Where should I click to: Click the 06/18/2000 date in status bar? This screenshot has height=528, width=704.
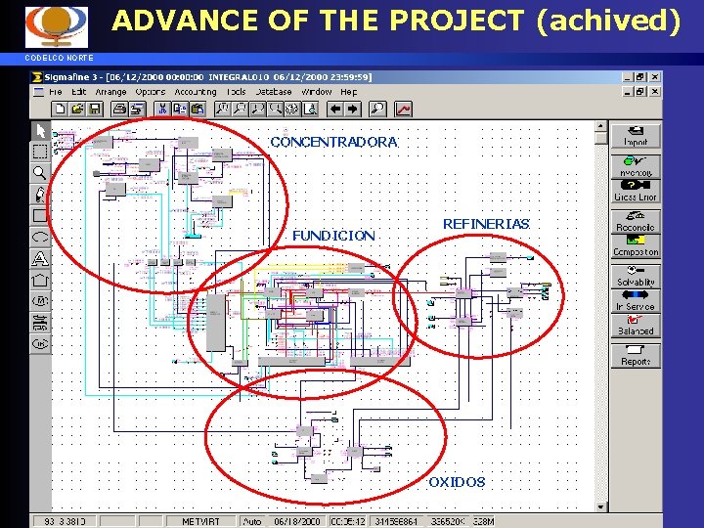[297, 522]
